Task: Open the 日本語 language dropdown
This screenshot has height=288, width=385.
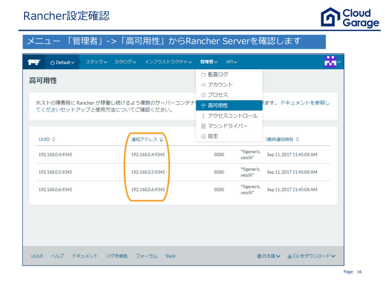Action: (x=268, y=256)
